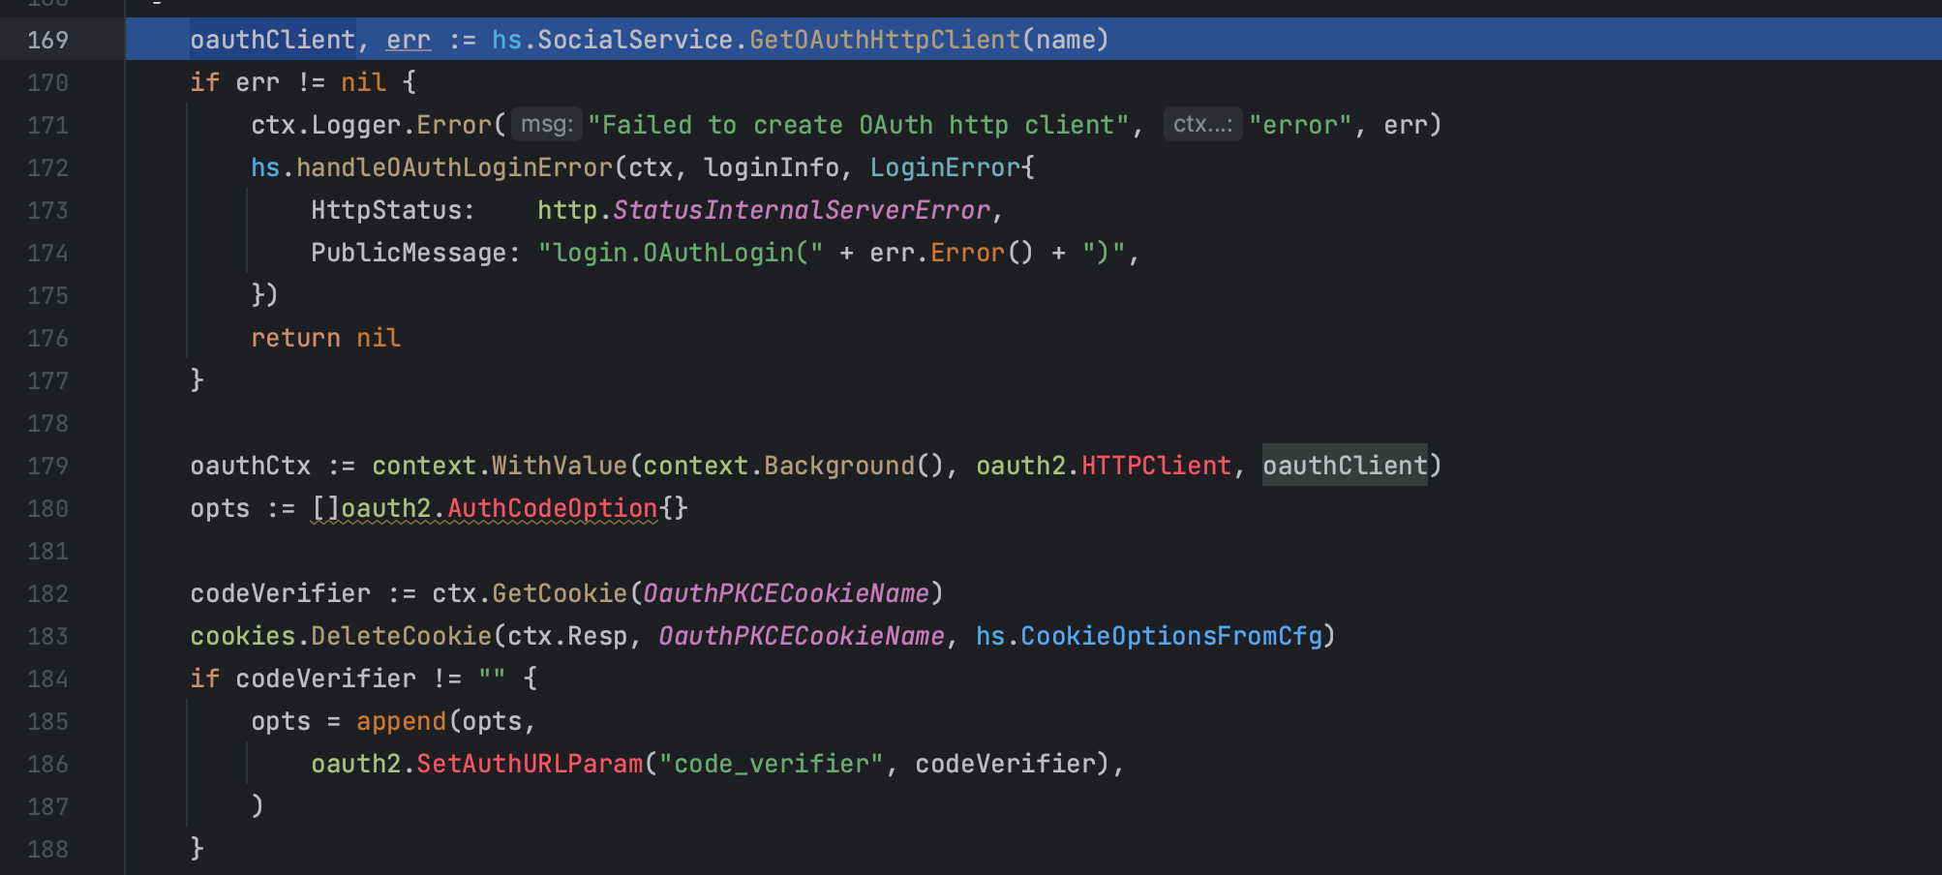Viewport: 1942px width, 875px height.
Task: Select the 'append' call on line 185
Action: pos(401,720)
